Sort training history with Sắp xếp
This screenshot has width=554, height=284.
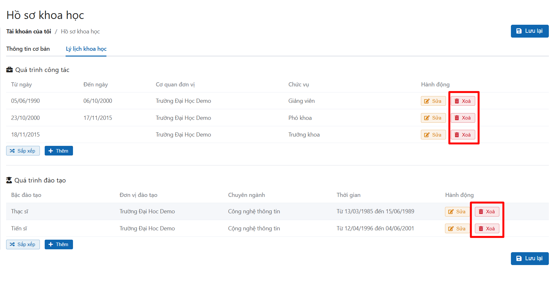23,244
